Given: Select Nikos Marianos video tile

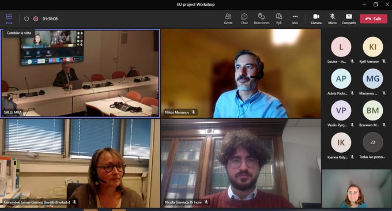Looking at the screenshot, I should tap(241, 73).
